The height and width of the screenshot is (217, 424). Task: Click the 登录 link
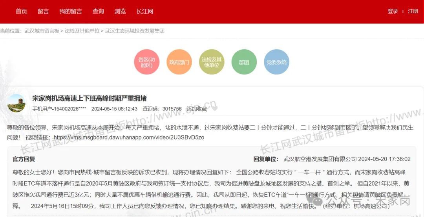click(393, 11)
